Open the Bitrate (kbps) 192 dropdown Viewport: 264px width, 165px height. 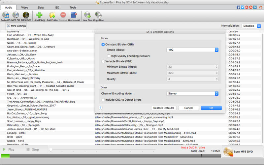192,50
